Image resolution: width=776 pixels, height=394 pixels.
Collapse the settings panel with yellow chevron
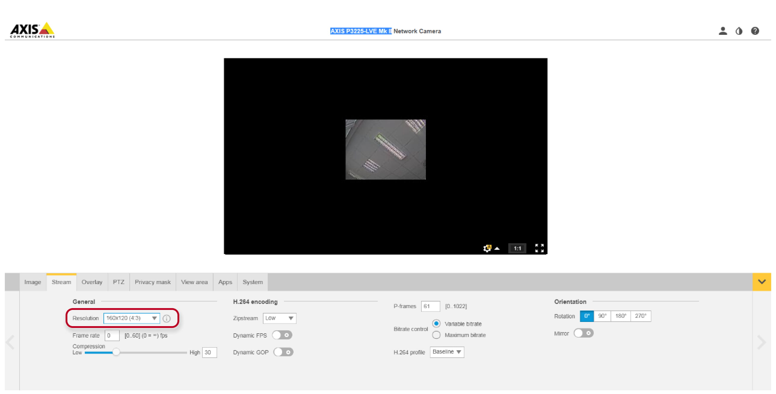click(762, 282)
